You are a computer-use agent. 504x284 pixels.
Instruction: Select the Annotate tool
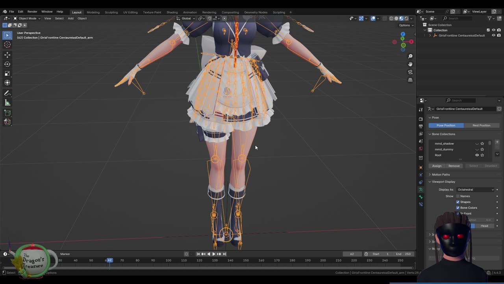(7, 93)
